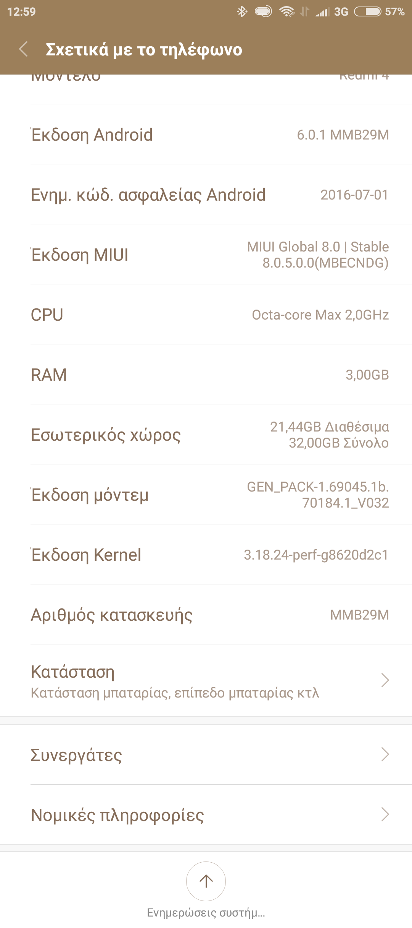Tap the Έκδοση MIUI row
The width and height of the screenshot is (412, 928).
(206, 255)
